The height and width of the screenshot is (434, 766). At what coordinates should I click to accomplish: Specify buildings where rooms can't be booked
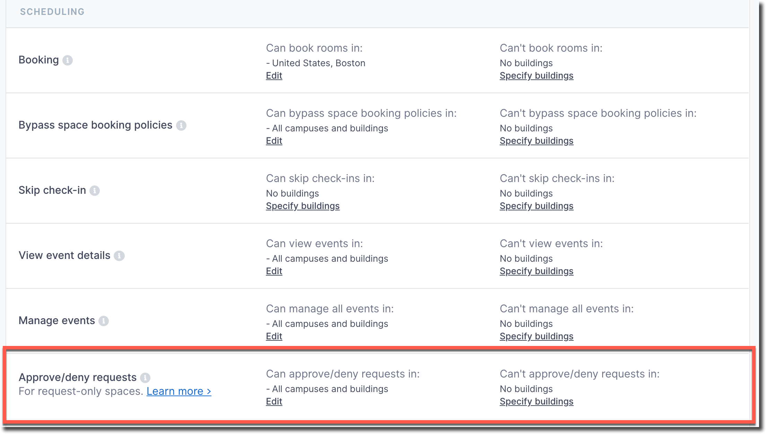(x=536, y=76)
